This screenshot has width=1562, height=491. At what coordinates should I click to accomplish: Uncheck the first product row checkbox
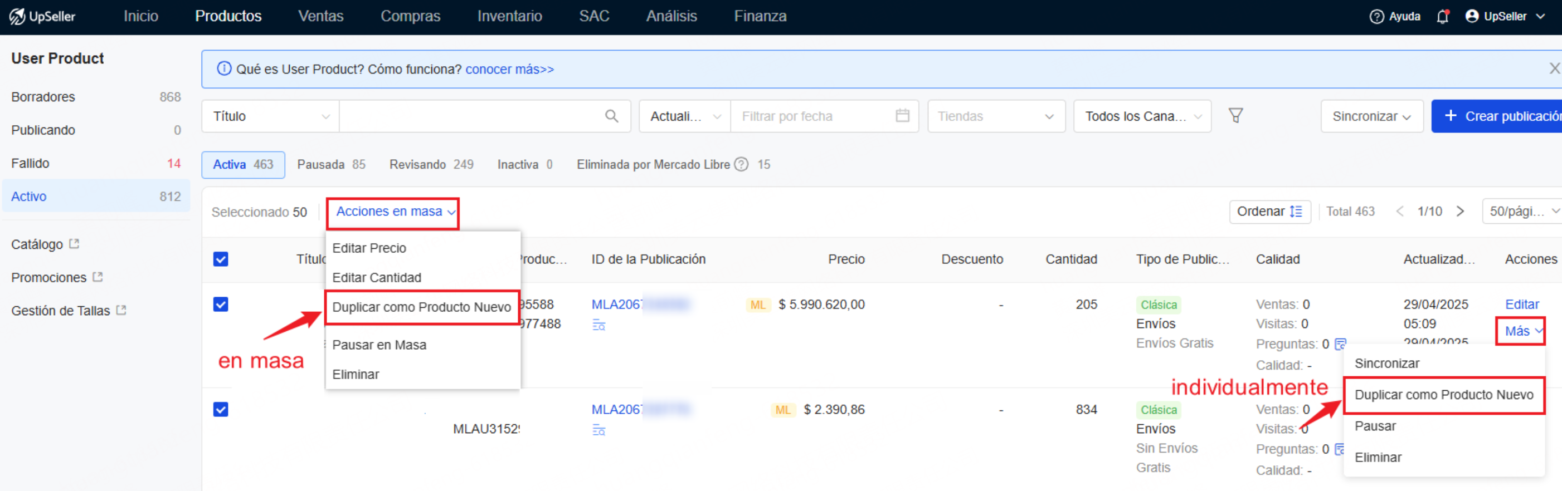pos(221,304)
